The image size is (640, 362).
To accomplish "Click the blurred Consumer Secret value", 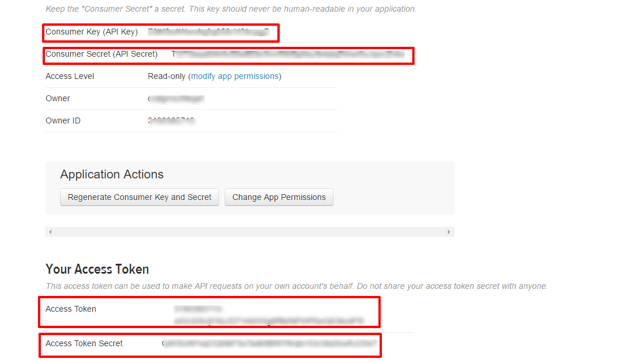I will coord(287,54).
